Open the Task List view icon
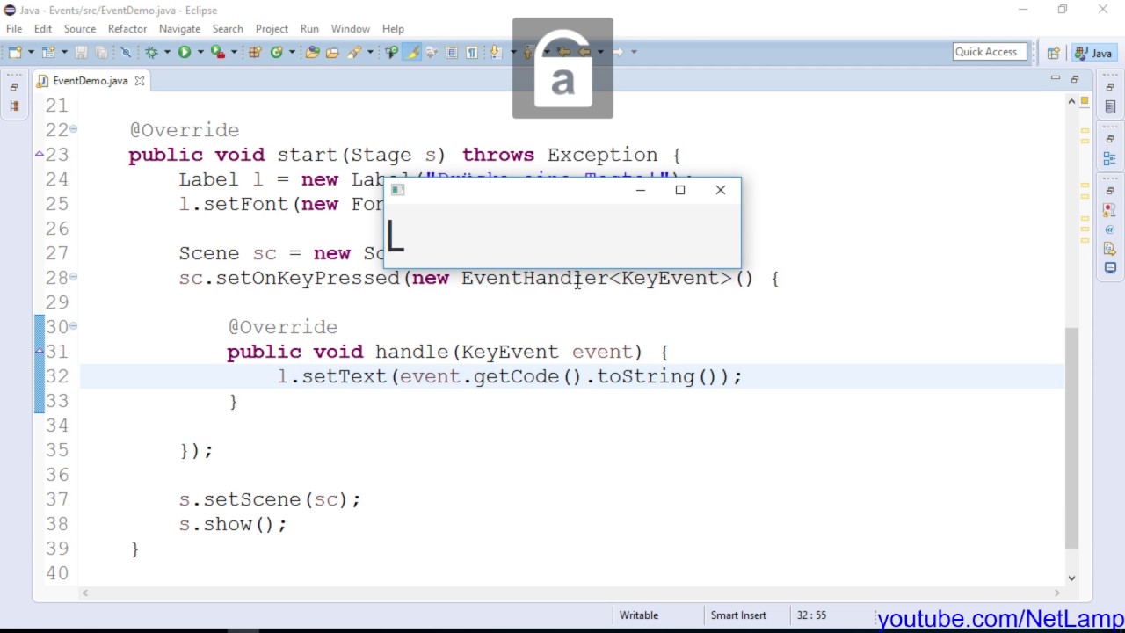The width and height of the screenshot is (1125, 633). pos(1110,106)
